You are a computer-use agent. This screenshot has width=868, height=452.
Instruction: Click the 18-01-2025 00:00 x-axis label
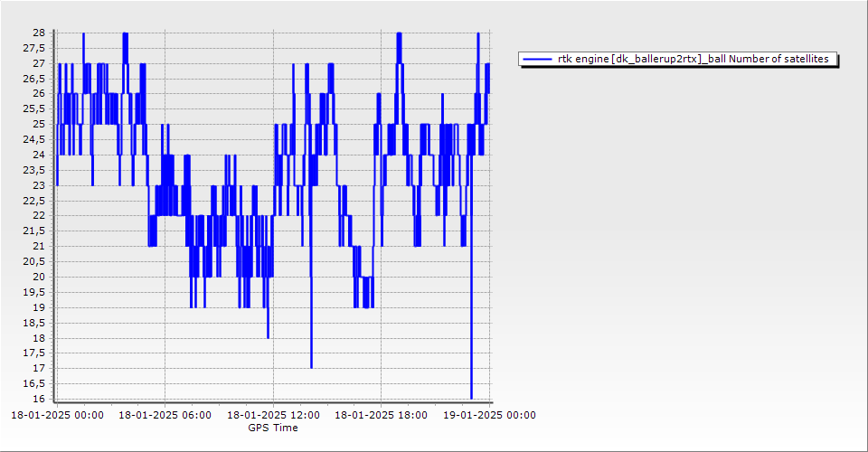pos(56,416)
